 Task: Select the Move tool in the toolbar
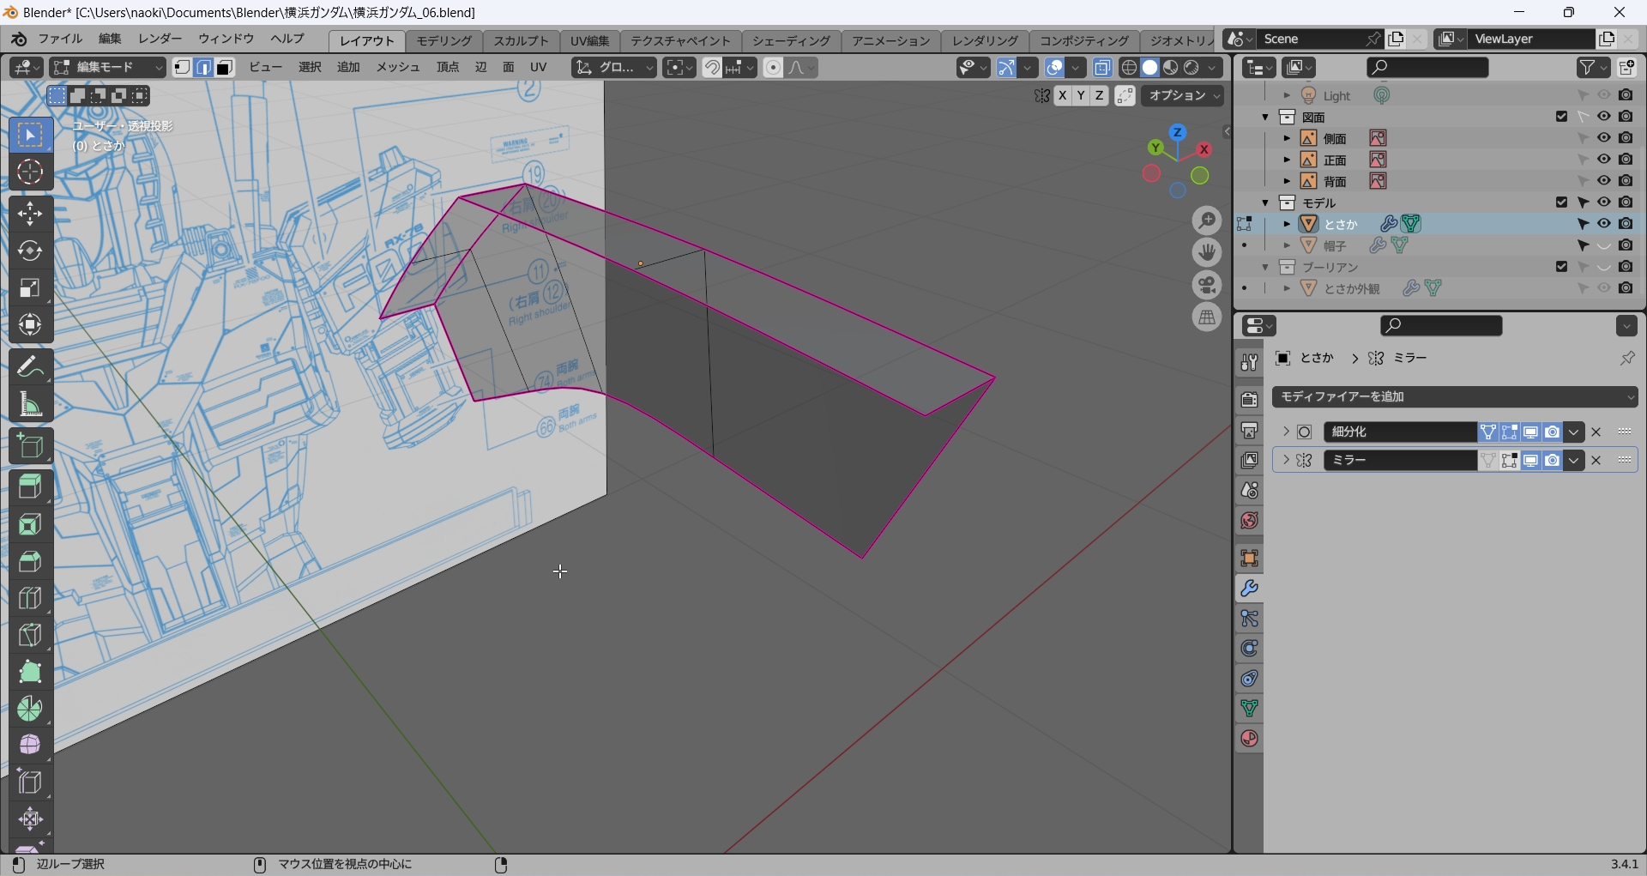tap(30, 213)
